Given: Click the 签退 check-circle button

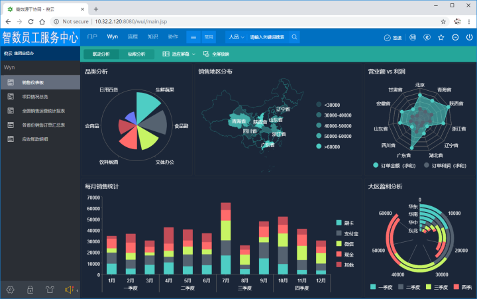Looking at the screenshot, I should pos(393,38).
